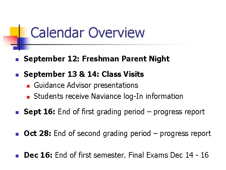Click the red bullet before Students receive Naviance
Image resolution: width=226 pixels, height=170 pixels.
point(28,97)
